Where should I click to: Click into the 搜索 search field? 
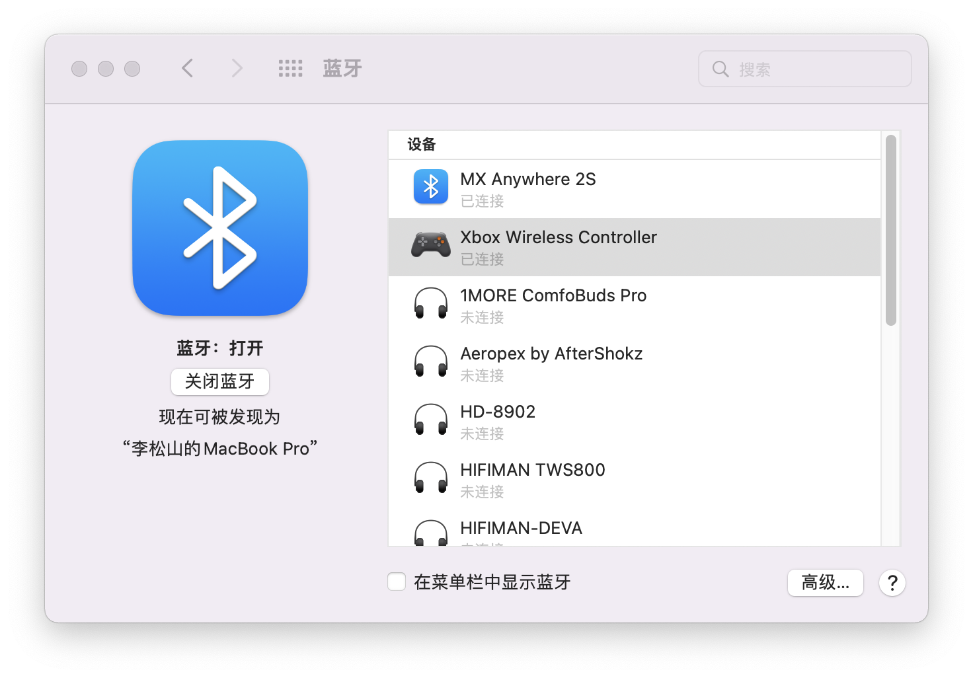805,69
